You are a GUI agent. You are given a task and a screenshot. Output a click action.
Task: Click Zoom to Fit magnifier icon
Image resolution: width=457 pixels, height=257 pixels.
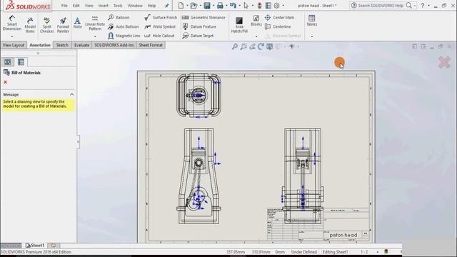pos(235,46)
